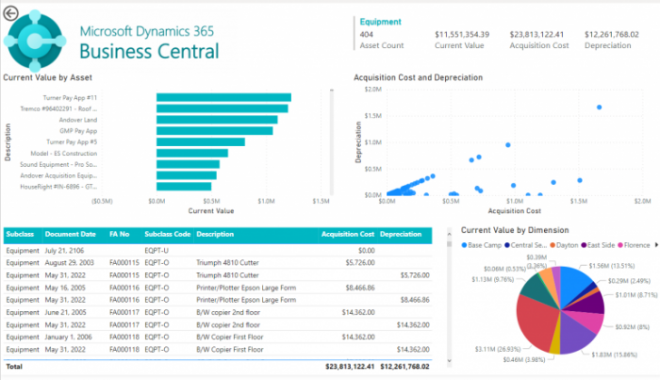Screen dimensions: 660x380
Task: Select the Andover Acquisition Equip bar
Action: click(187, 175)
